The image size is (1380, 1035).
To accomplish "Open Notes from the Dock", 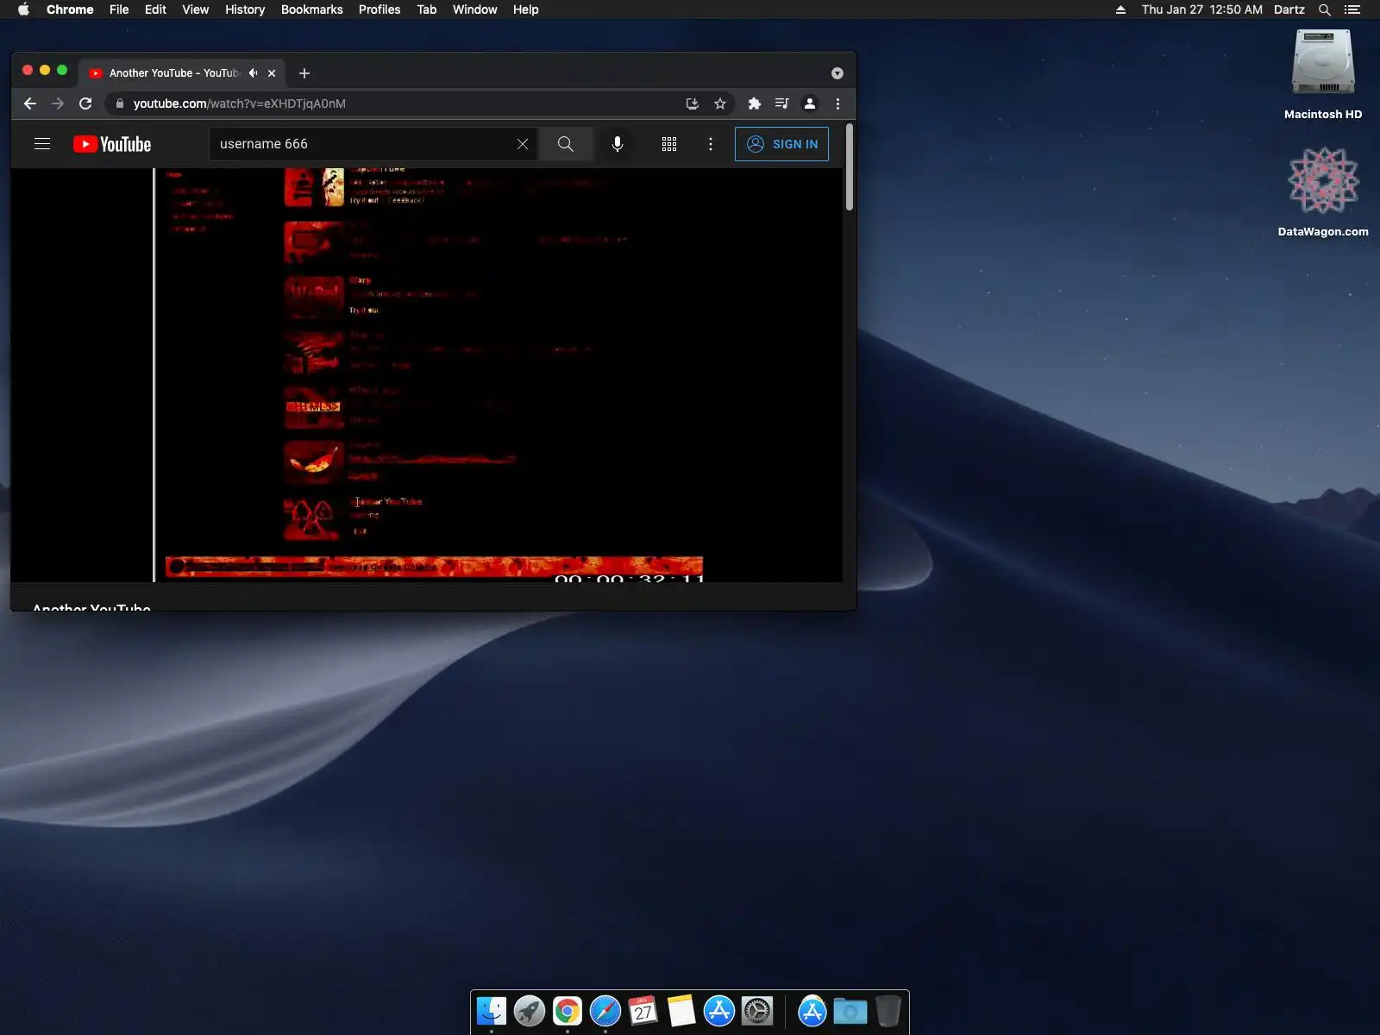I will tap(681, 1011).
